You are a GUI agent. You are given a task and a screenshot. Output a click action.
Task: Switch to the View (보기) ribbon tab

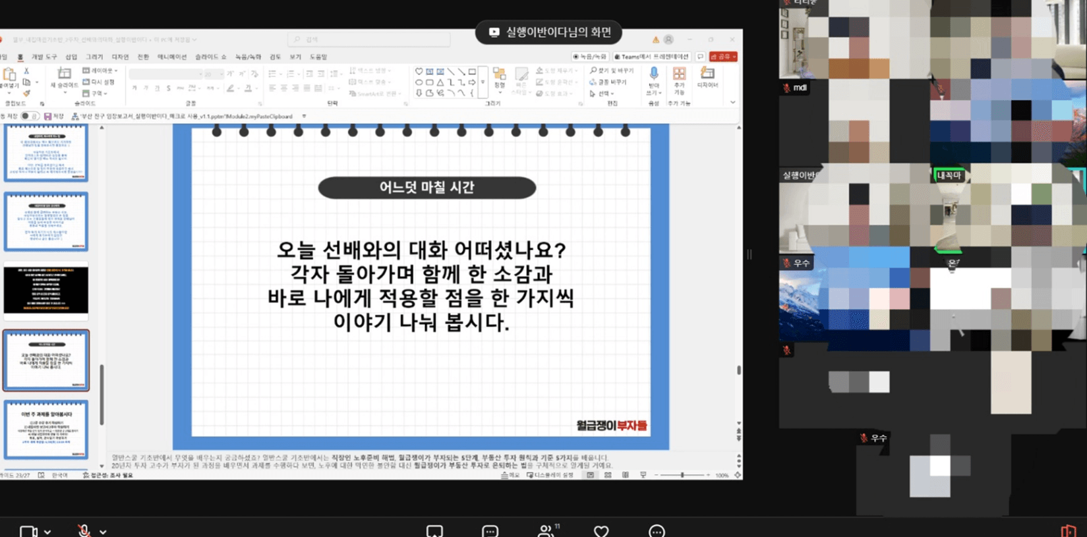[x=295, y=57]
